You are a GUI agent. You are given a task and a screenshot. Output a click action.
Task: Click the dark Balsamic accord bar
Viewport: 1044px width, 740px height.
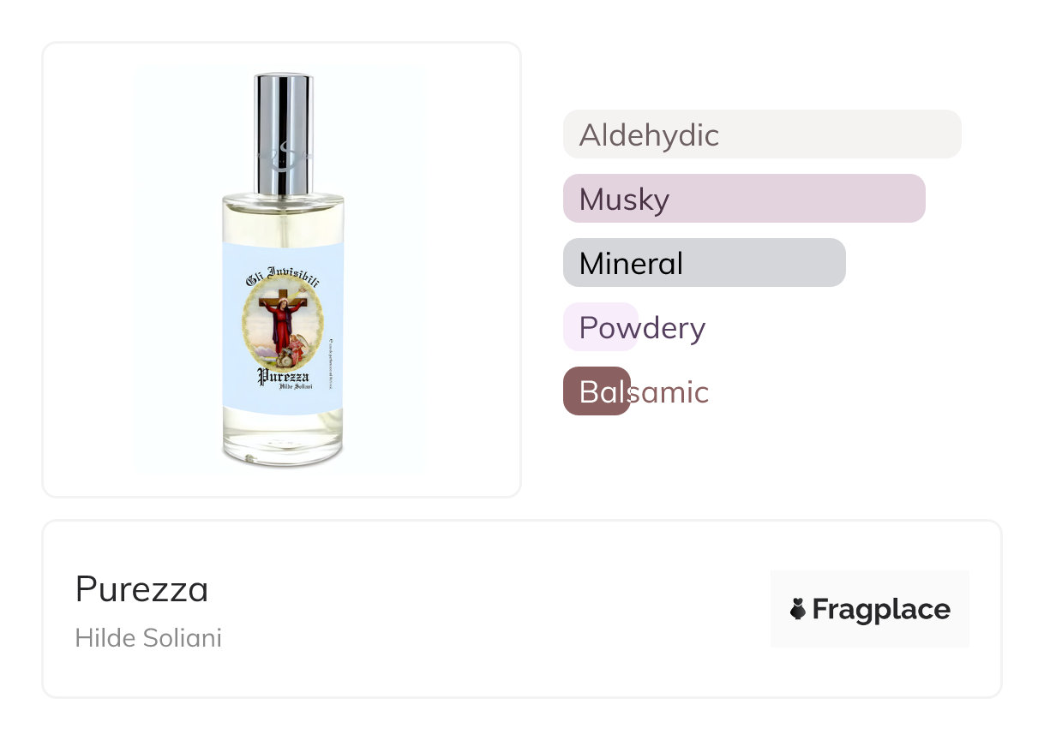coord(596,391)
